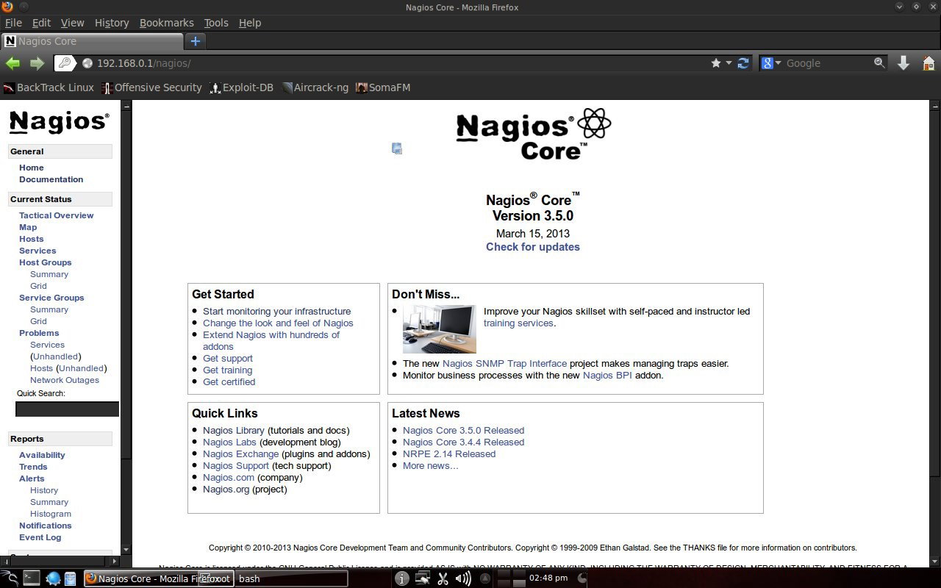Open the Bookmarks menu
The height and width of the screenshot is (588, 941).
(x=167, y=23)
